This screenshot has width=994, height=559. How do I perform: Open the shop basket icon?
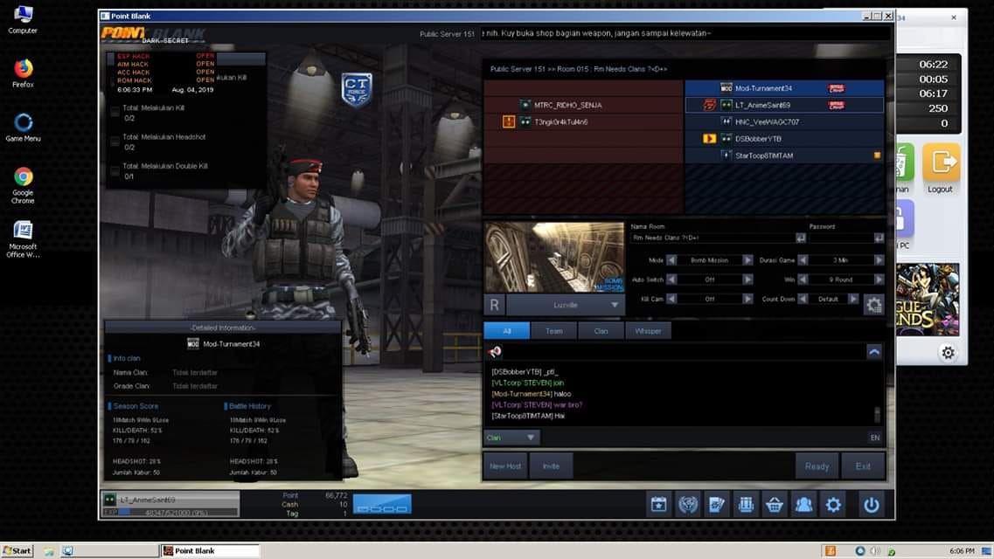pyautogui.click(x=775, y=505)
